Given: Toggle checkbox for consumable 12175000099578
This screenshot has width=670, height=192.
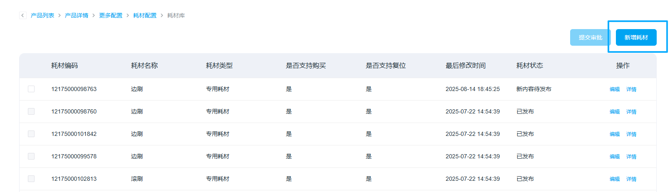Looking at the screenshot, I should point(31,156).
